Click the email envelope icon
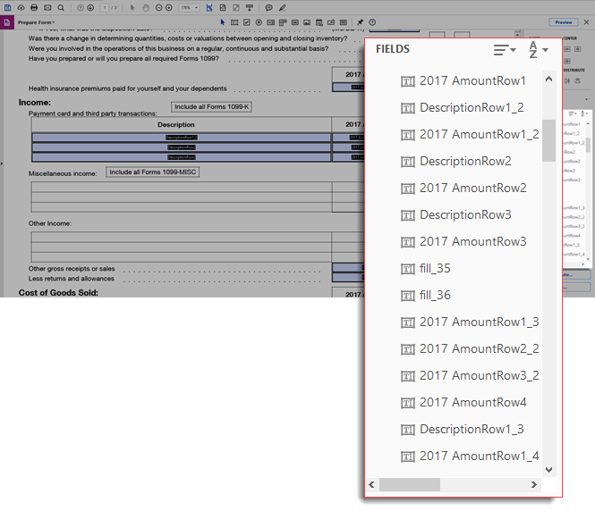595x511 pixels. 47,7
